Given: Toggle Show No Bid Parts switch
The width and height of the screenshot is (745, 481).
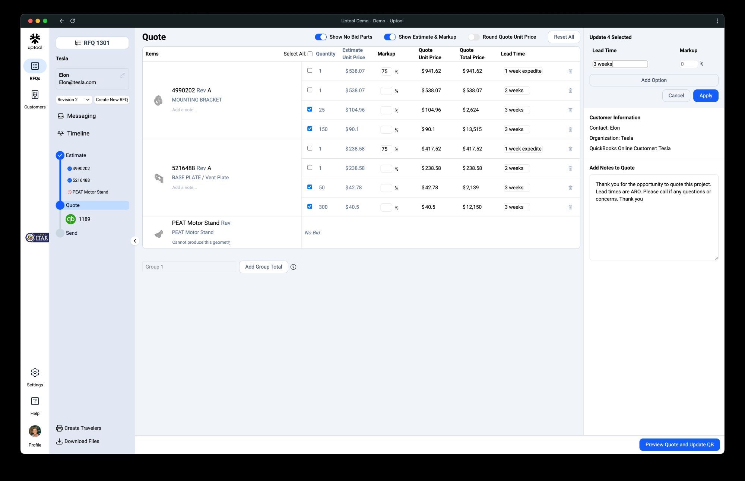Looking at the screenshot, I should point(321,37).
